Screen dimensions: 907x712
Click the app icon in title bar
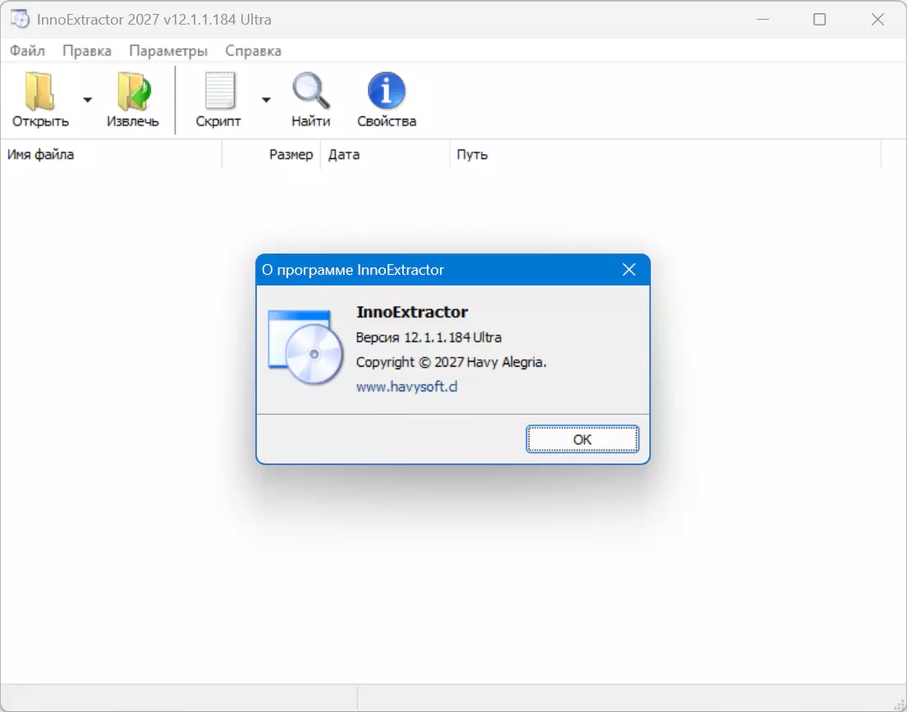pyautogui.click(x=20, y=19)
